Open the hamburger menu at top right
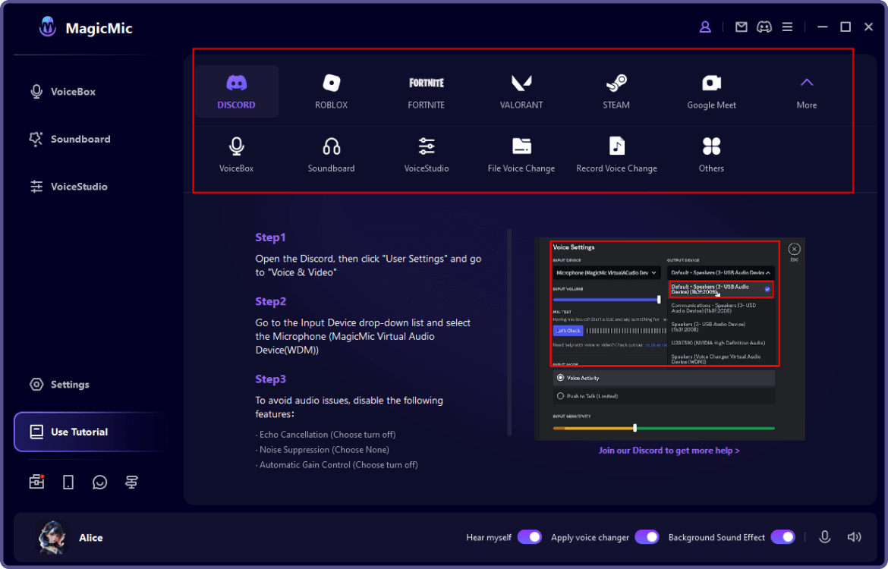The width and height of the screenshot is (888, 569). pyautogui.click(x=787, y=27)
